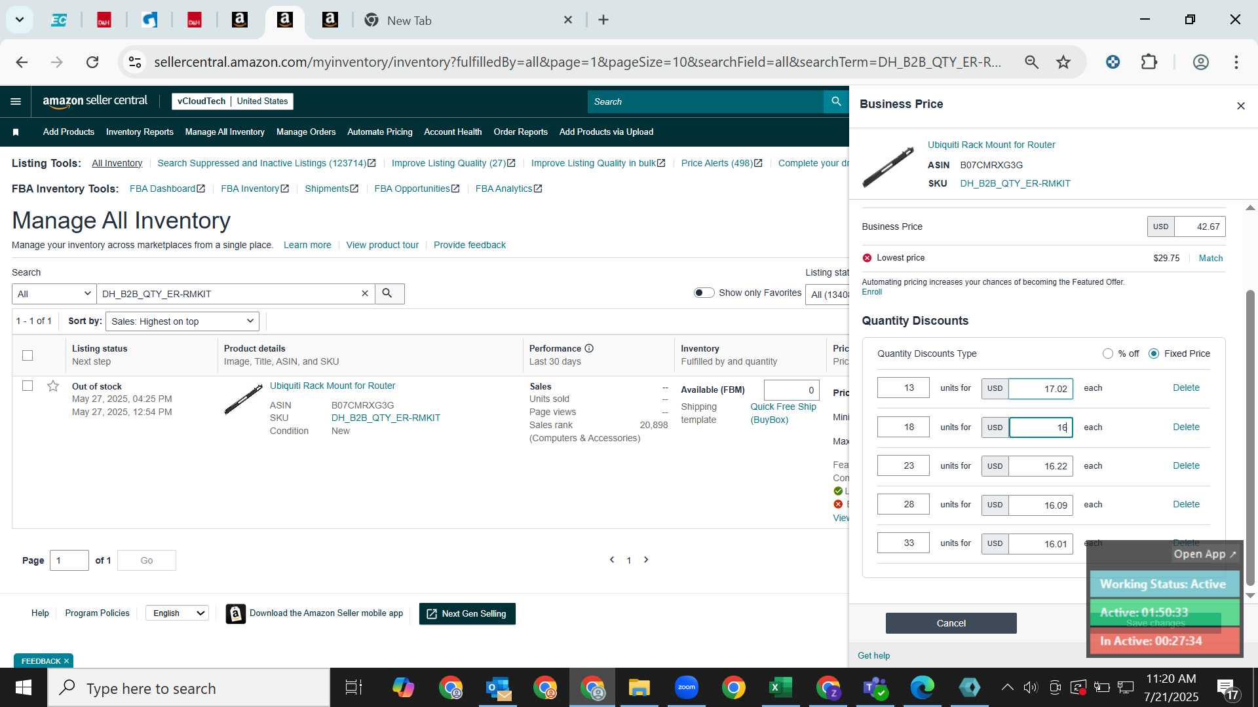
Task: Open Microsoft Edge from the taskbar
Action: pyautogui.click(x=922, y=687)
